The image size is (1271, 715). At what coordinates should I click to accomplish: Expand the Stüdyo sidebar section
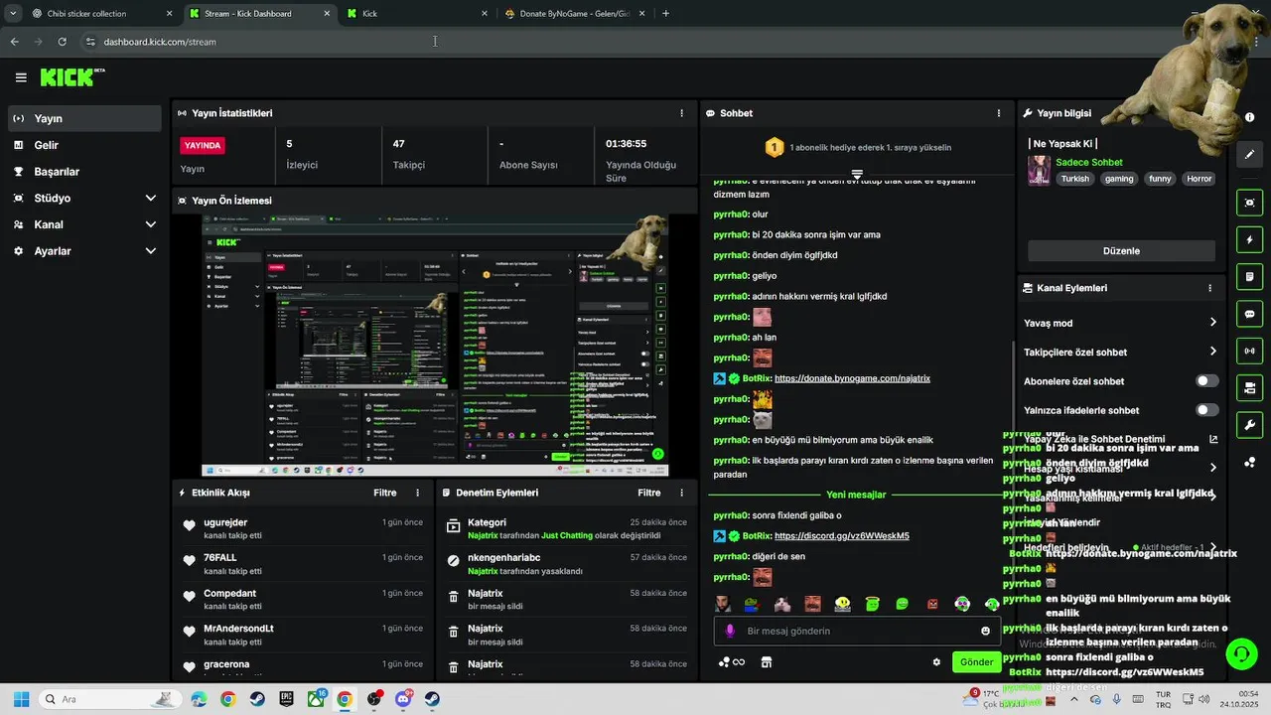tap(151, 198)
